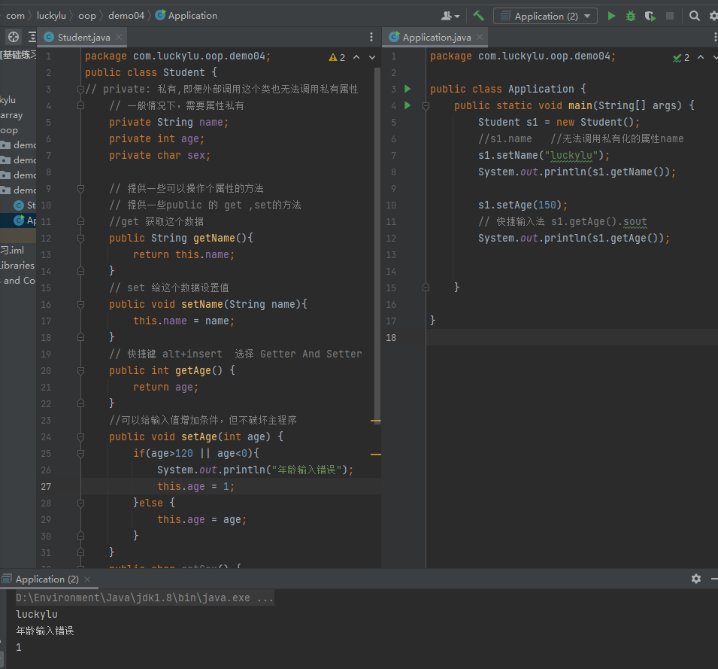Close the Application (2) run tab
Image resolution: width=718 pixels, height=669 pixels.
[x=87, y=579]
